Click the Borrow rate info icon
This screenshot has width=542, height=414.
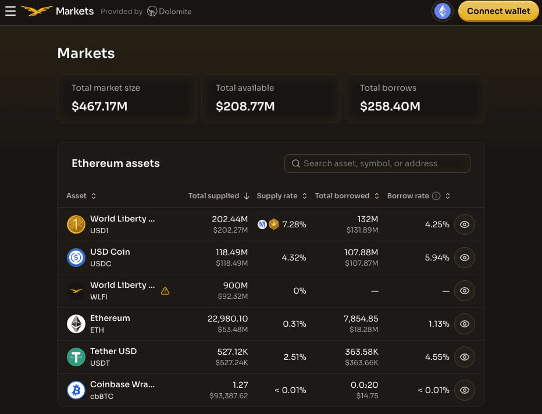tap(436, 196)
